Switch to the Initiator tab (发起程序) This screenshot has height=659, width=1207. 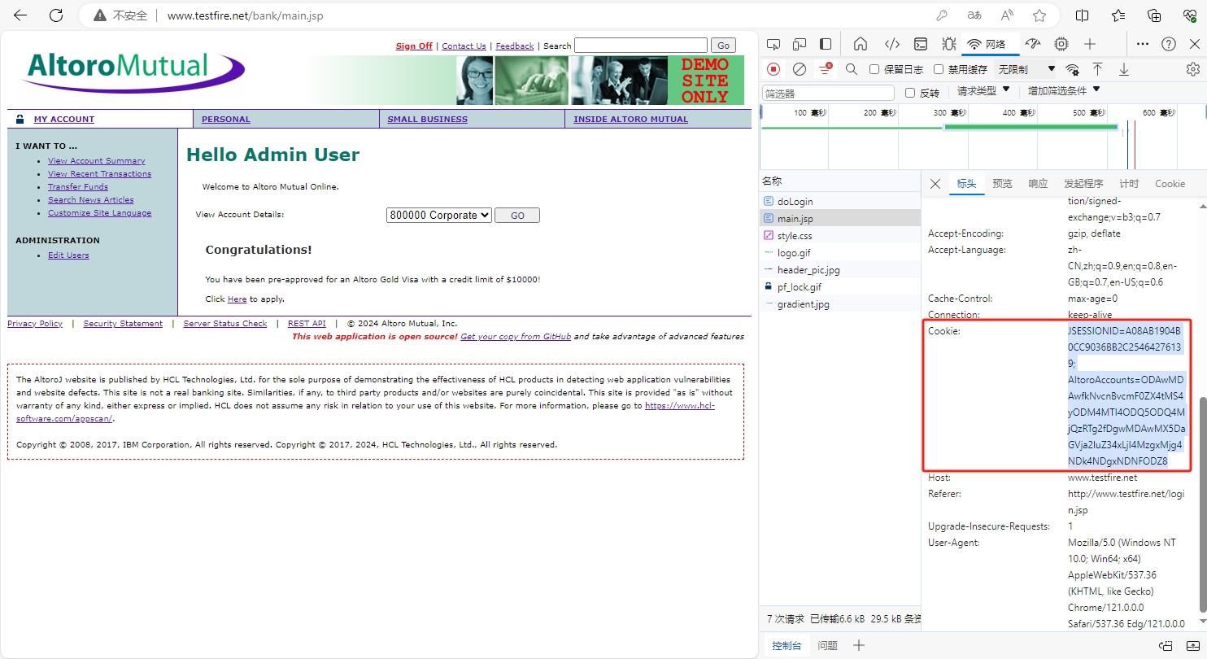click(x=1083, y=184)
